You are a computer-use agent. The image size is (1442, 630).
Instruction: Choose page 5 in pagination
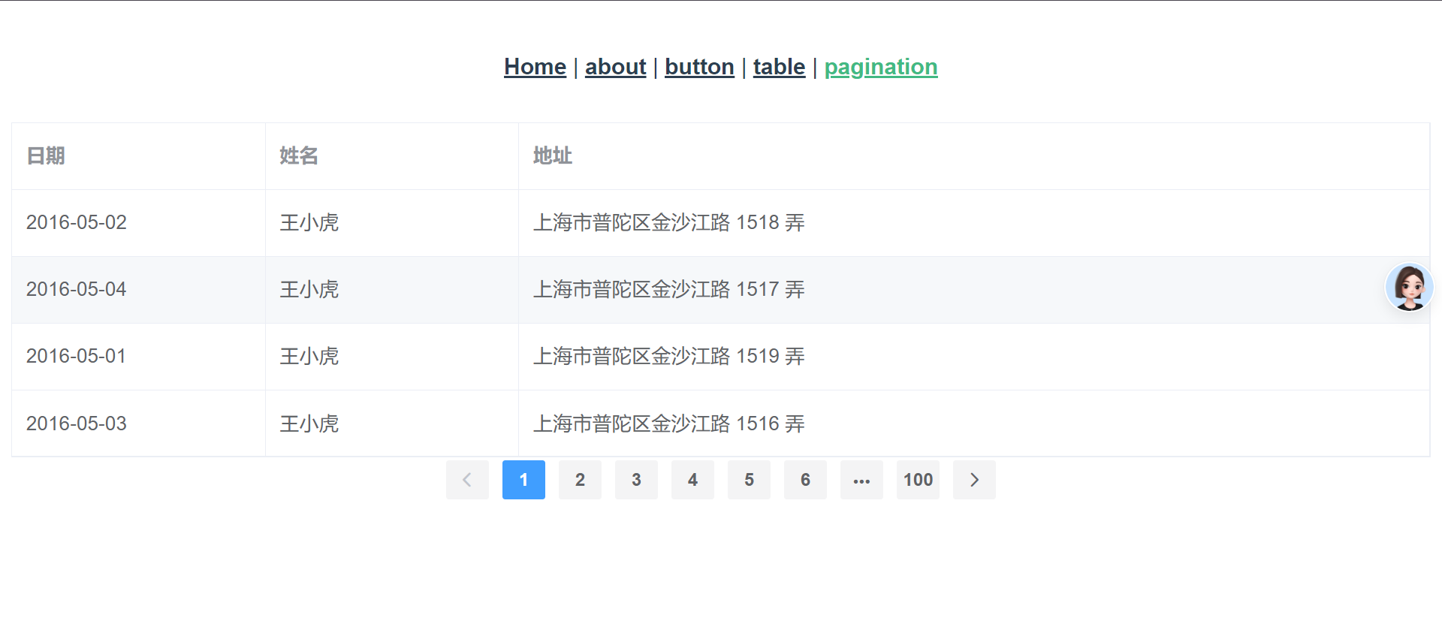point(749,480)
